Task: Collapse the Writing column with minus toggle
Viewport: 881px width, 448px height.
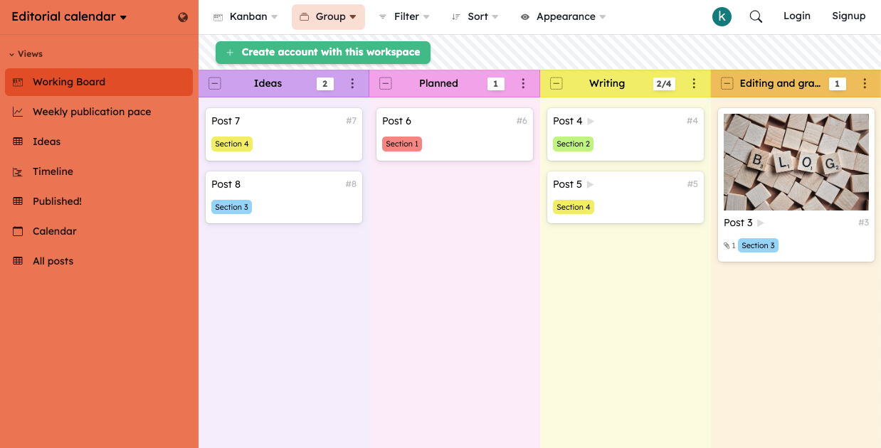Action: pos(556,84)
